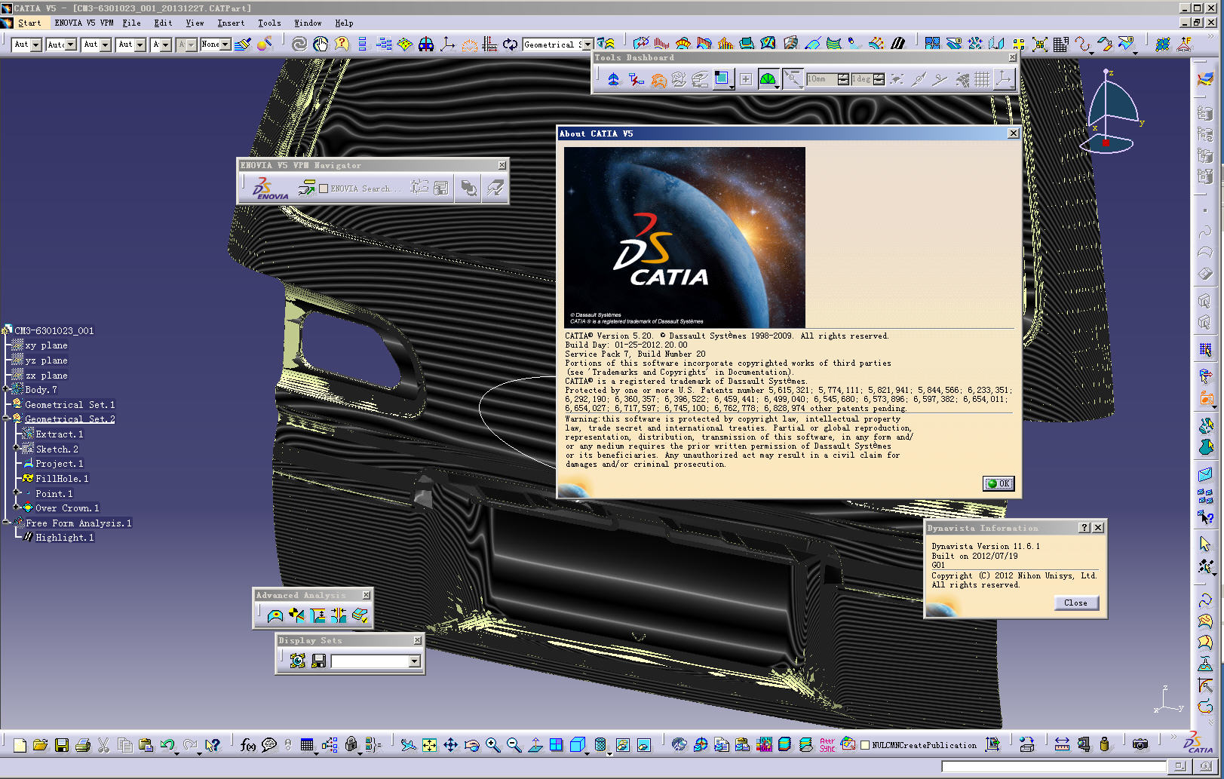Screen dimensions: 1224x779
Task: Open the Window menu
Action: point(308,23)
